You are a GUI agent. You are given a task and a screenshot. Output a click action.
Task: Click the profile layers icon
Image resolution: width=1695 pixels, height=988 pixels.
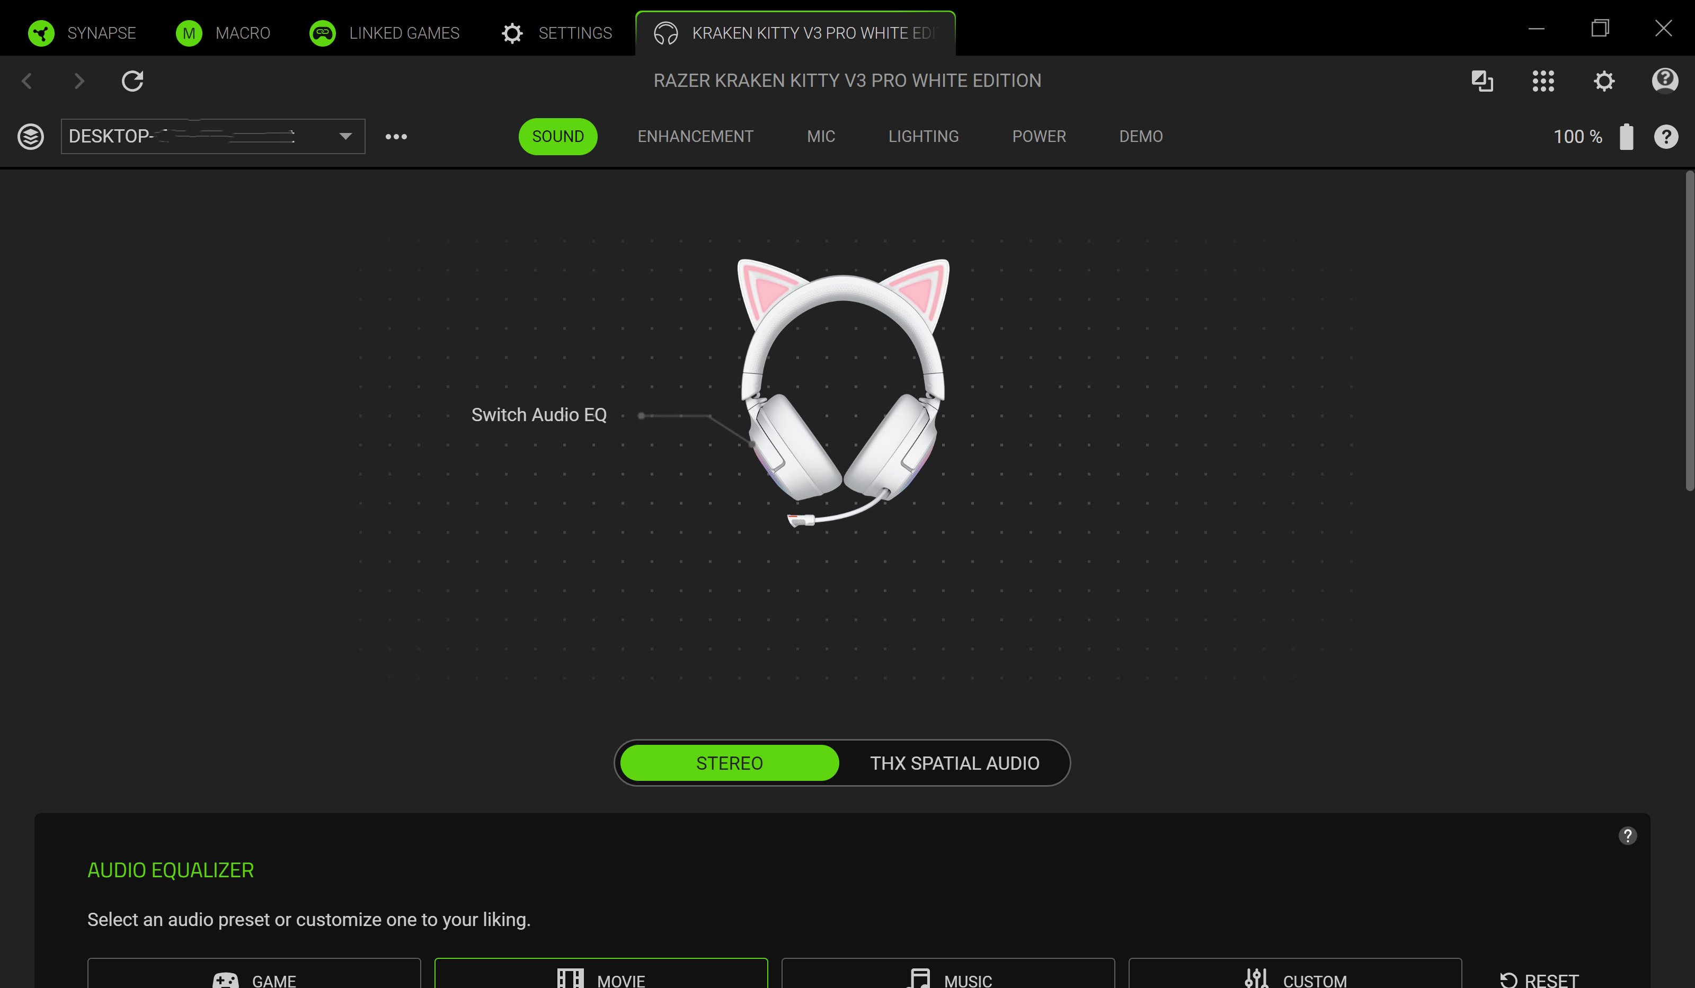tap(30, 137)
